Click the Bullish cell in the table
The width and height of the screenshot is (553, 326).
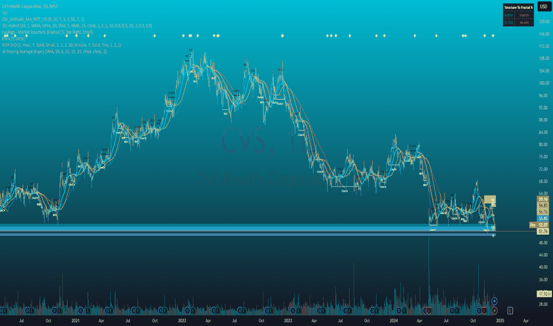coord(508,15)
